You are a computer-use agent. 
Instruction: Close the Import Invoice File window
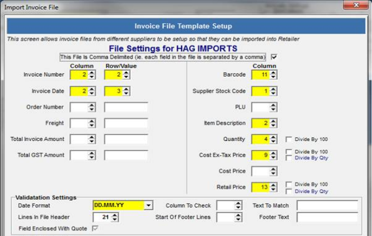point(356,4)
